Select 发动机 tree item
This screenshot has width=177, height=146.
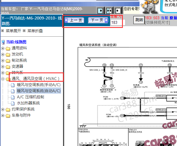point(17,54)
